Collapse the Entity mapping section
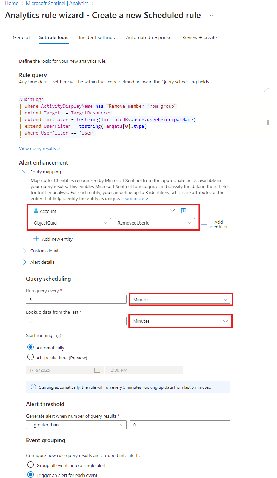This screenshot has width=277, height=478. pyautogui.click(x=24, y=171)
